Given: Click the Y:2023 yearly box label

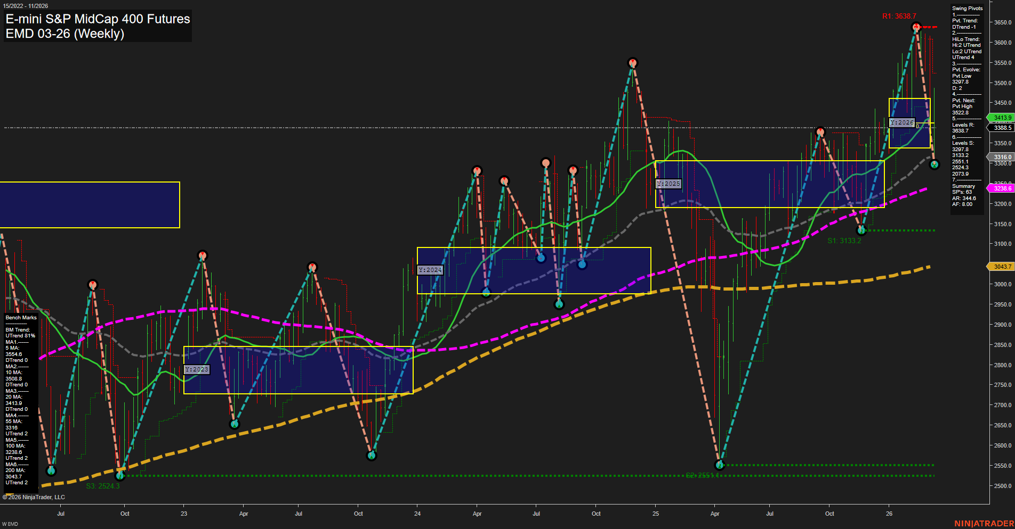Looking at the screenshot, I should [x=197, y=369].
